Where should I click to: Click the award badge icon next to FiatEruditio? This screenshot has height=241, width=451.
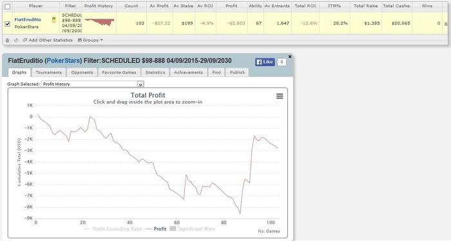(x=53, y=19)
